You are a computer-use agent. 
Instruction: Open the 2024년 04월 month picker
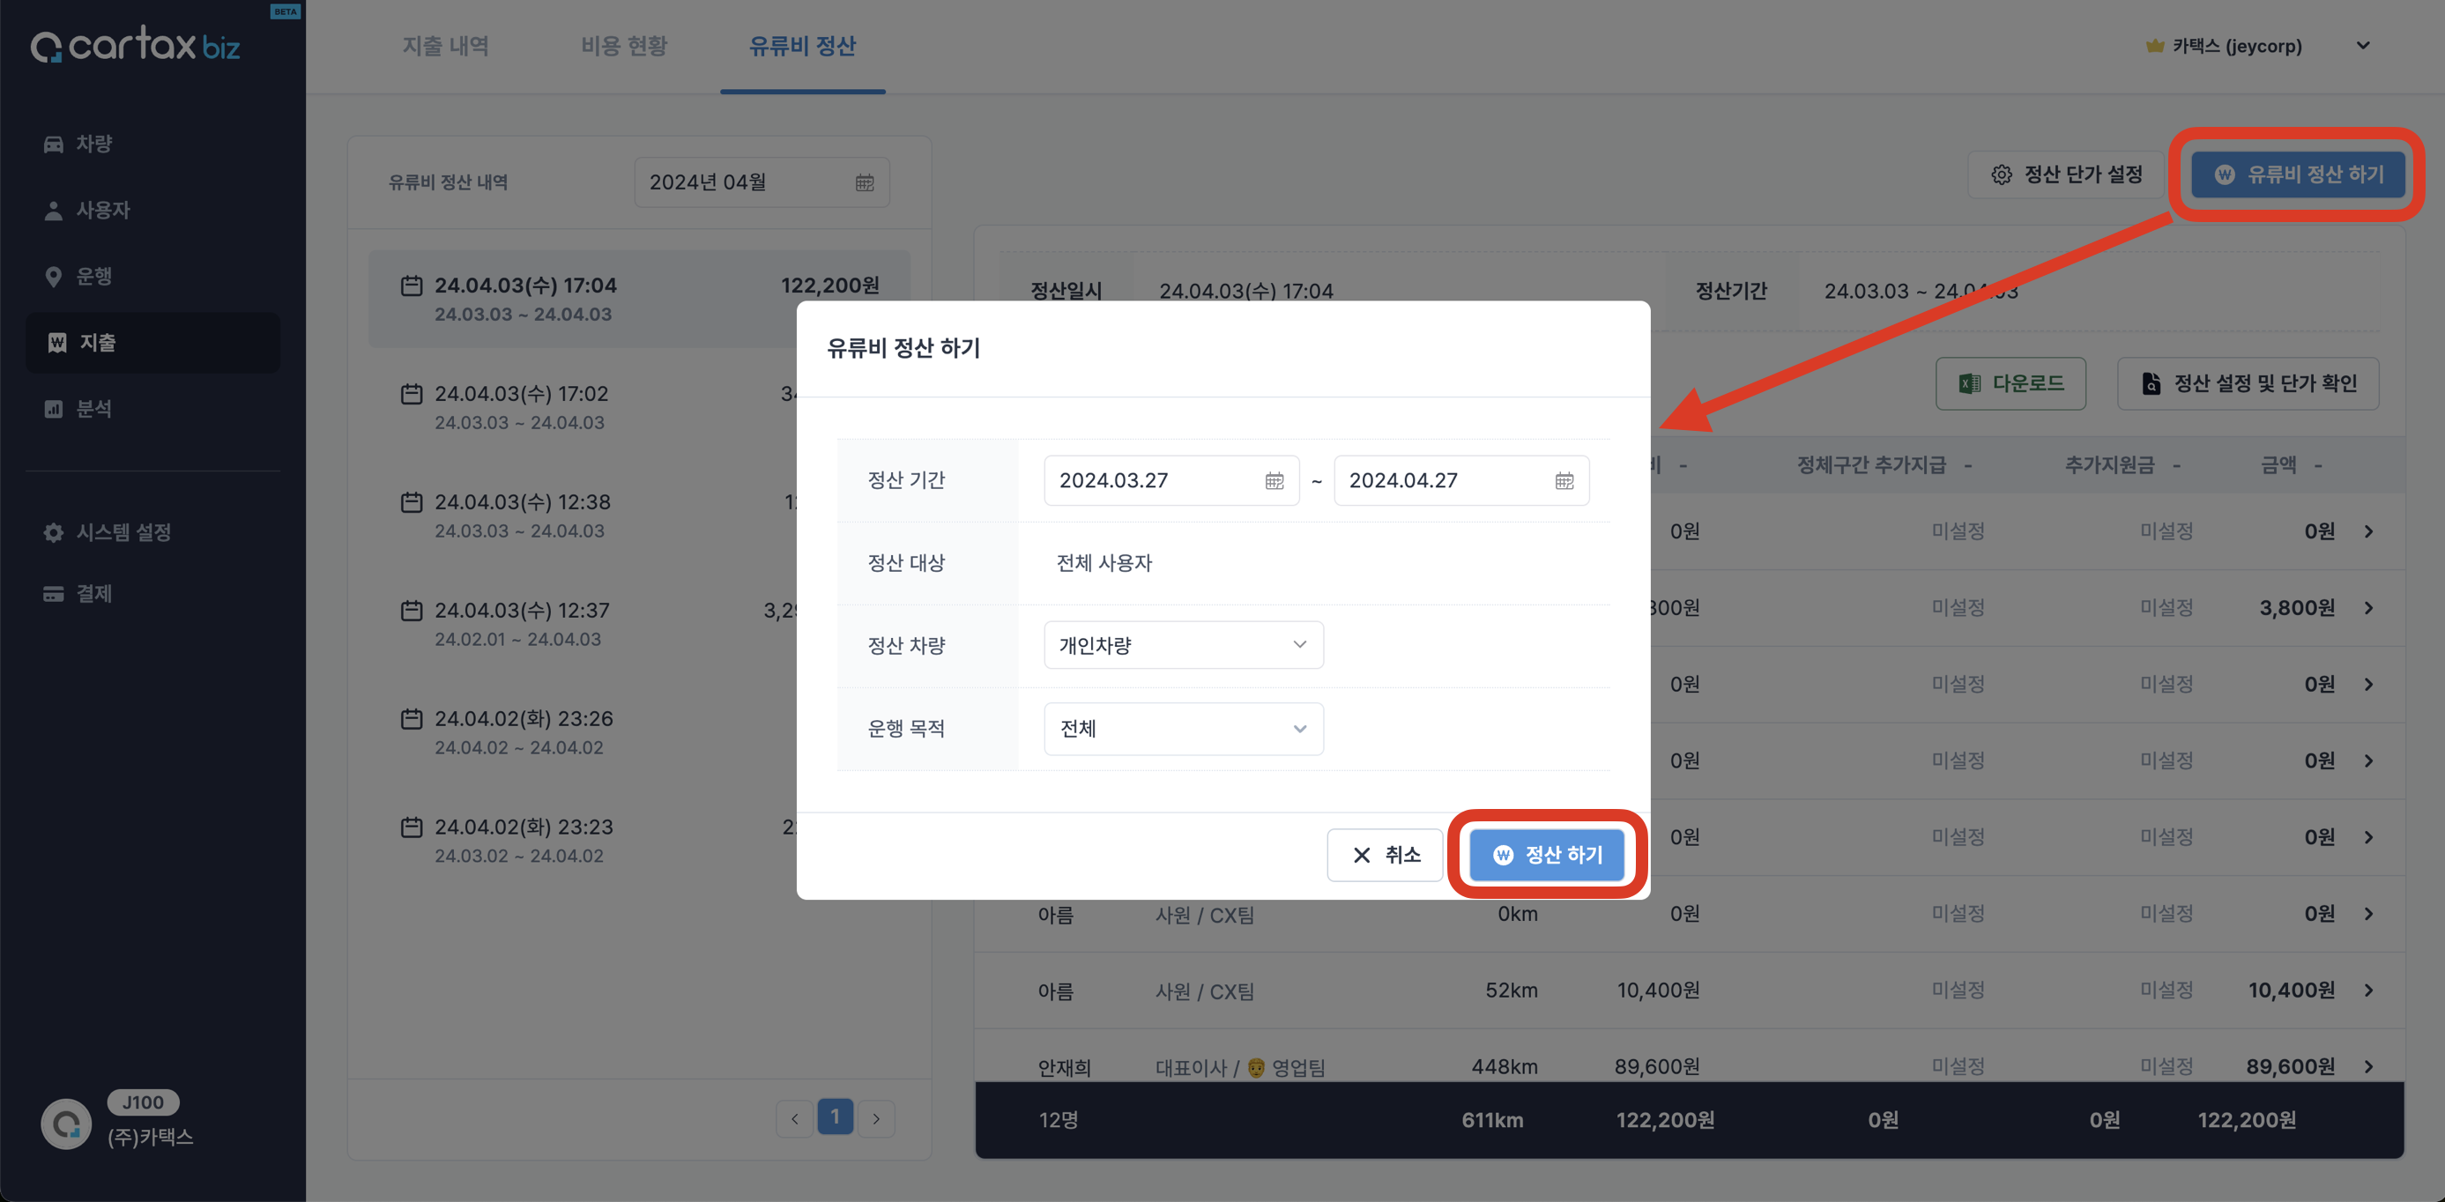[x=762, y=182]
